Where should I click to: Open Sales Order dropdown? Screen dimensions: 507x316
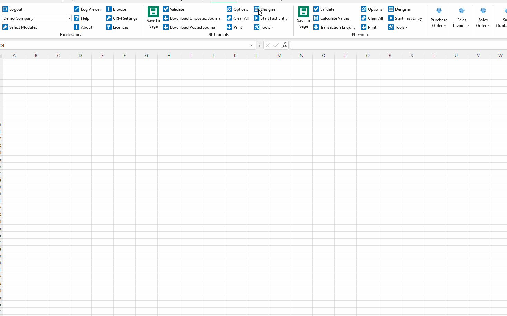pos(483,18)
